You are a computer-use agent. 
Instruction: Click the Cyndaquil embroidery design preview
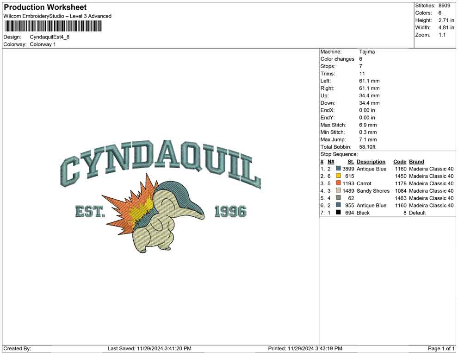click(x=161, y=196)
